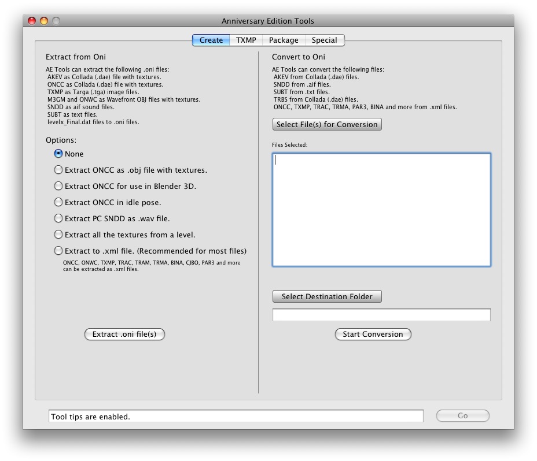Click 'SUBT as text files.' line
The width and height of the screenshot is (537, 461).
click(72, 114)
